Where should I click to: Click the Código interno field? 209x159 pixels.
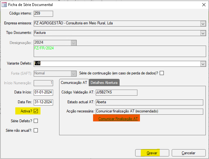tap(43, 13)
